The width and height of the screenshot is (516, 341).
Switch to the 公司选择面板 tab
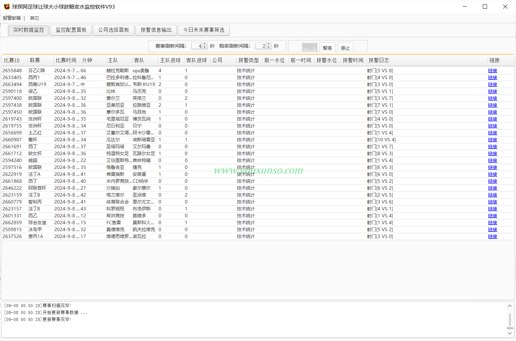pos(114,30)
